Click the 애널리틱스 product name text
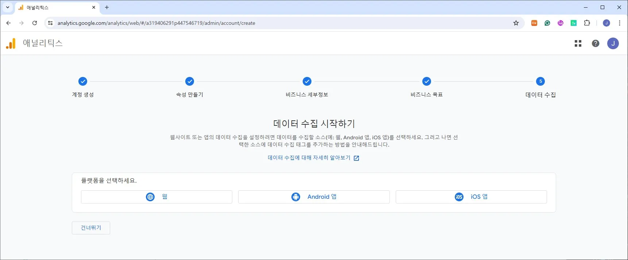628x260 pixels. click(x=43, y=43)
